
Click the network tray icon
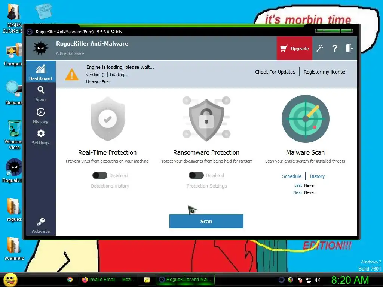[309, 280]
